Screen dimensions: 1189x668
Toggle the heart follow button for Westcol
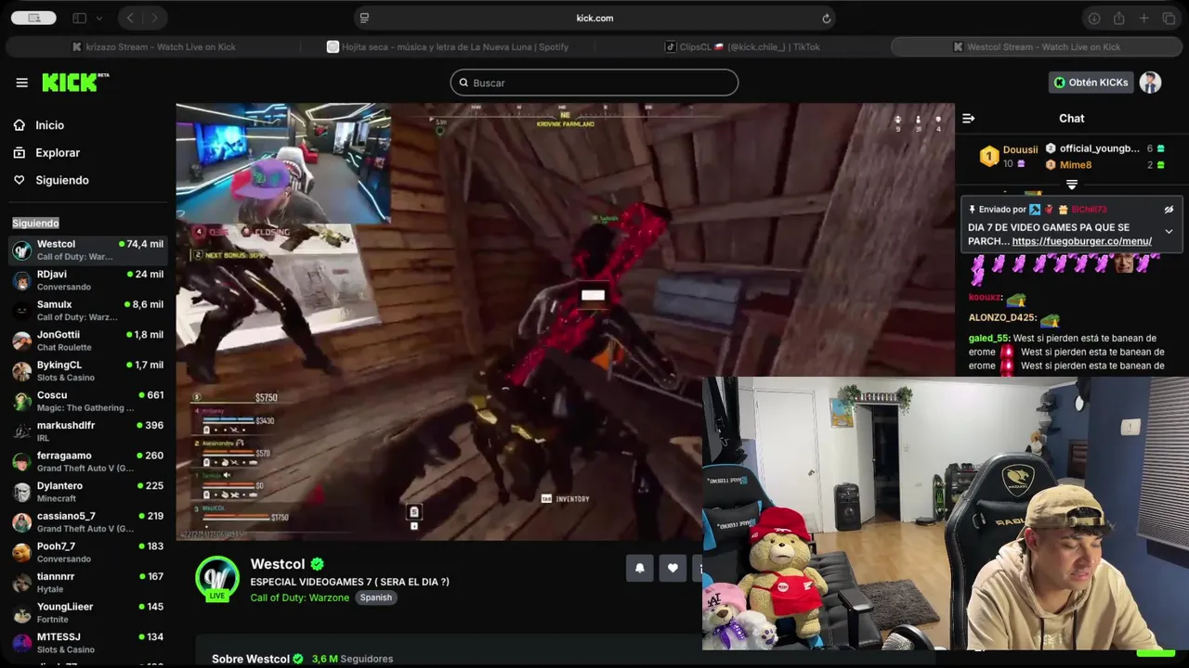673,568
